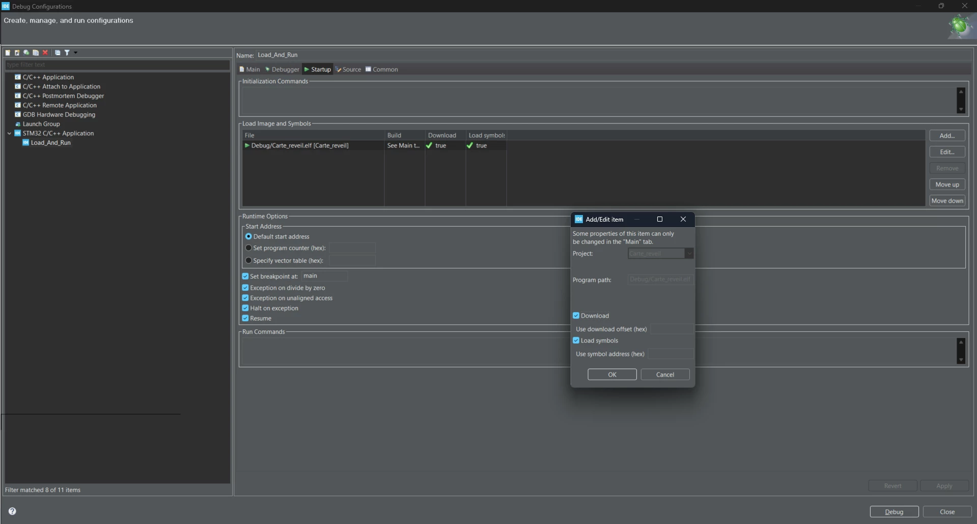Toggle the Halt on exception checkbox

[x=245, y=308]
